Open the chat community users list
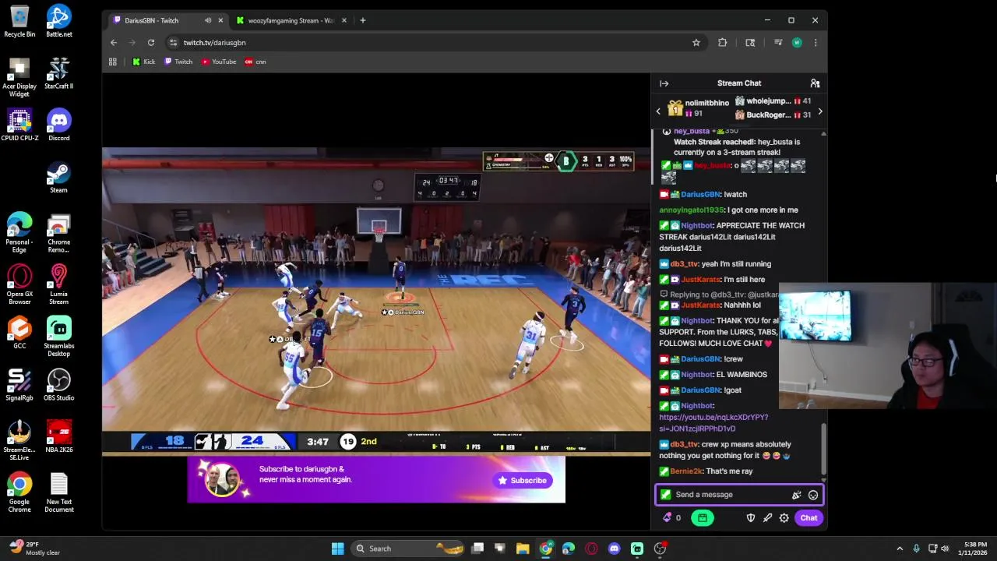 (x=815, y=83)
